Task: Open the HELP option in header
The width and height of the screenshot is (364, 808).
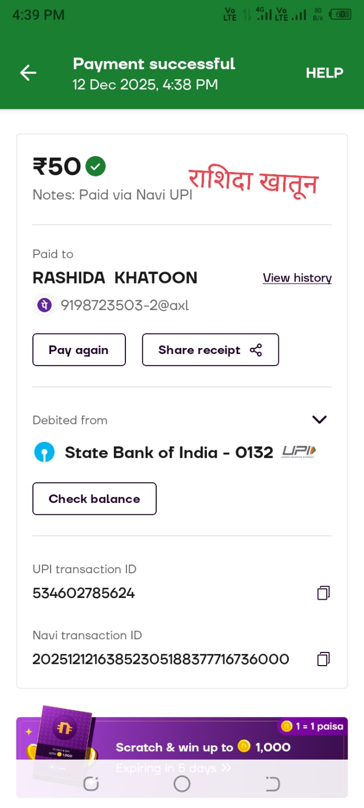Action: point(324,73)
